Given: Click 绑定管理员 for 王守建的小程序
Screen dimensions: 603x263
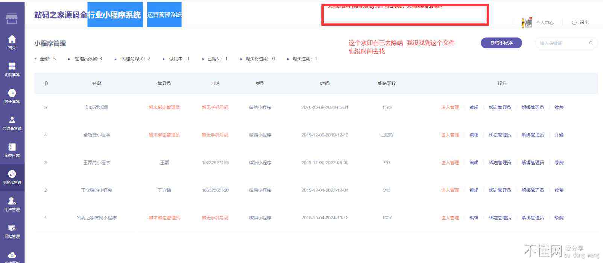Looking at the screenshot, I should click(500, 190).
